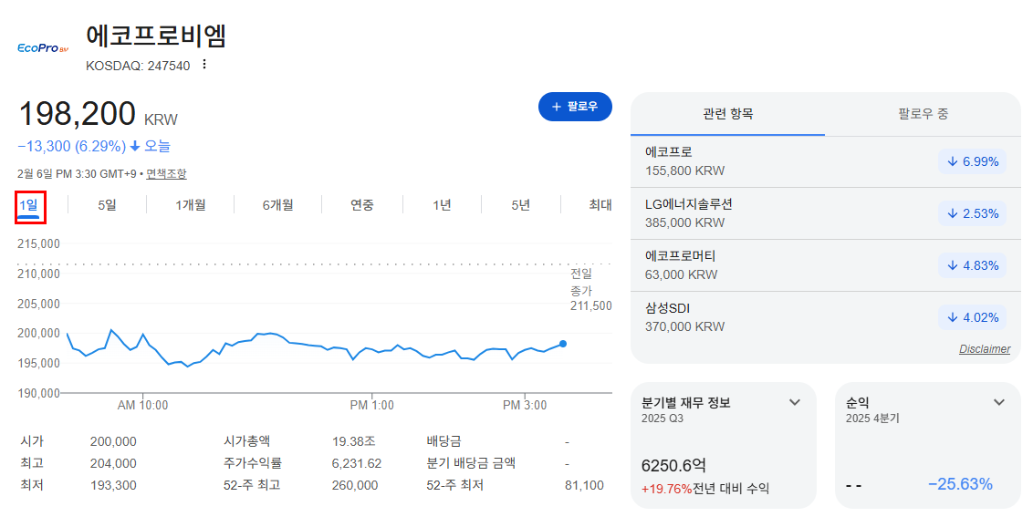Select the 1일 time range tab

[x=29, y=206]
